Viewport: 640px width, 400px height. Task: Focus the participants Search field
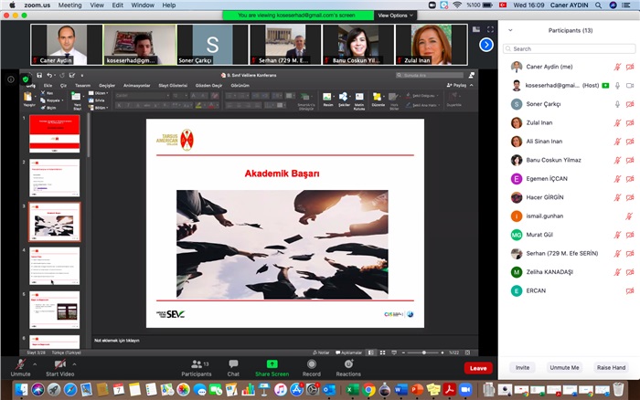[569, 49]
